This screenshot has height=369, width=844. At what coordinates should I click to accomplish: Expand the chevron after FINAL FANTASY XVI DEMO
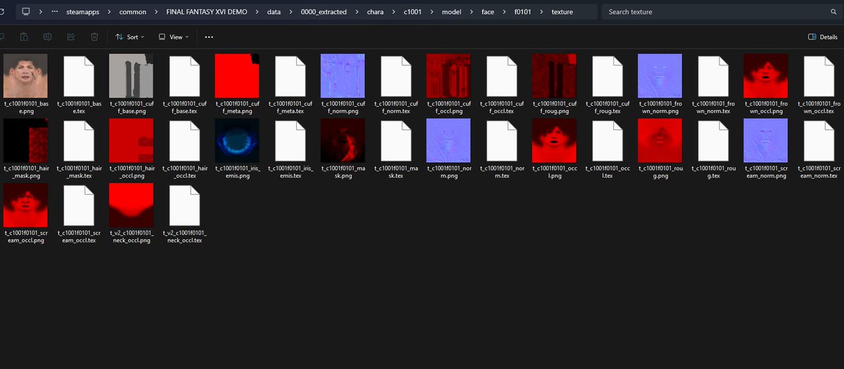pyautogui.click(x=257, y=12)
